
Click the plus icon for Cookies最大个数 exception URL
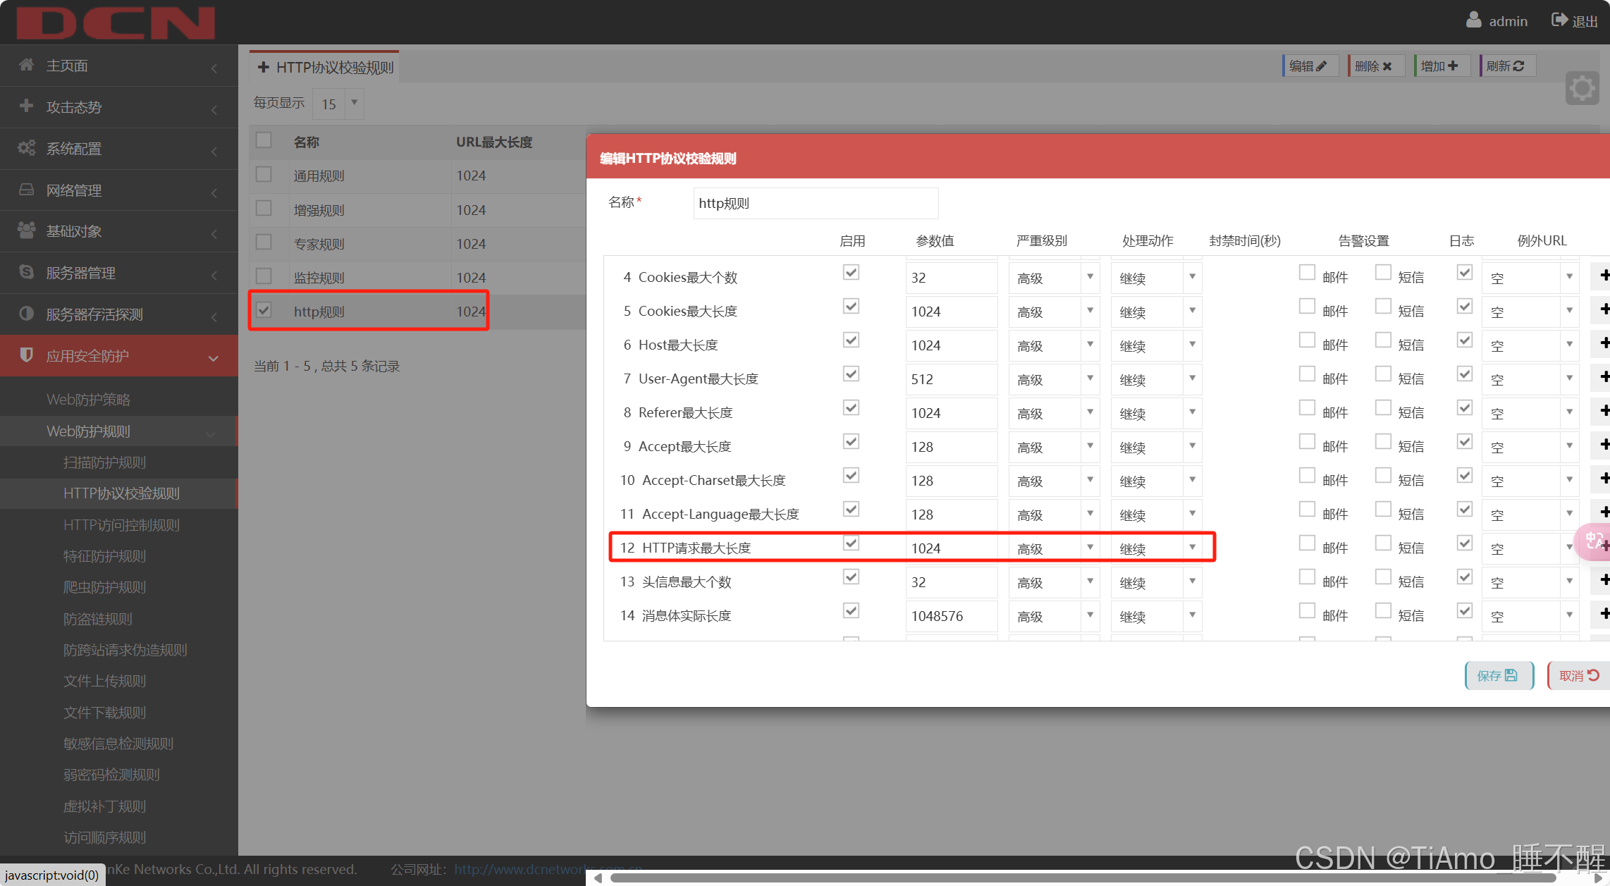click(1603, 276)
